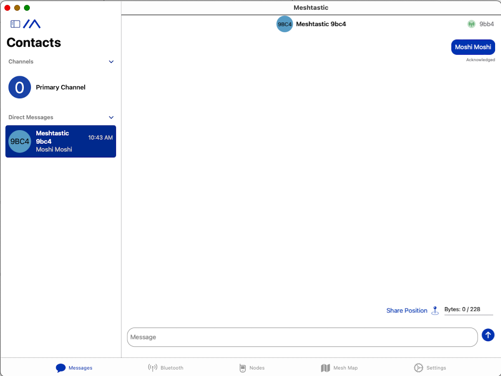
Task: Toggle the sidebar panel icon
Action: 15,24
